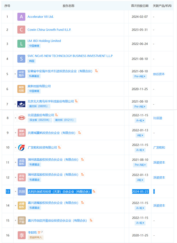Click the 诺耀股权 yellow logo
Screen dimensions: 177x243
[22, 206]
